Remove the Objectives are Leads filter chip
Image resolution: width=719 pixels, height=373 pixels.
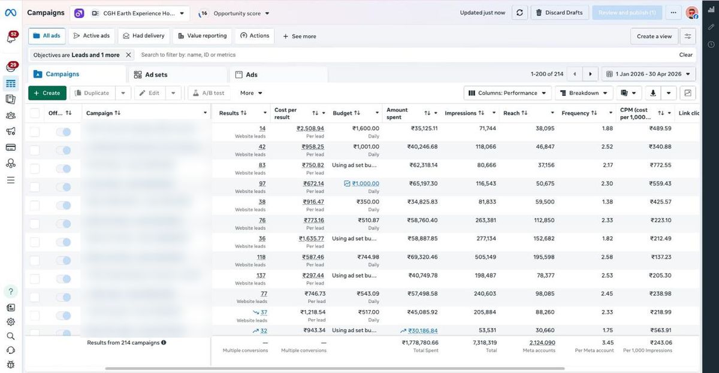[128, 55]
